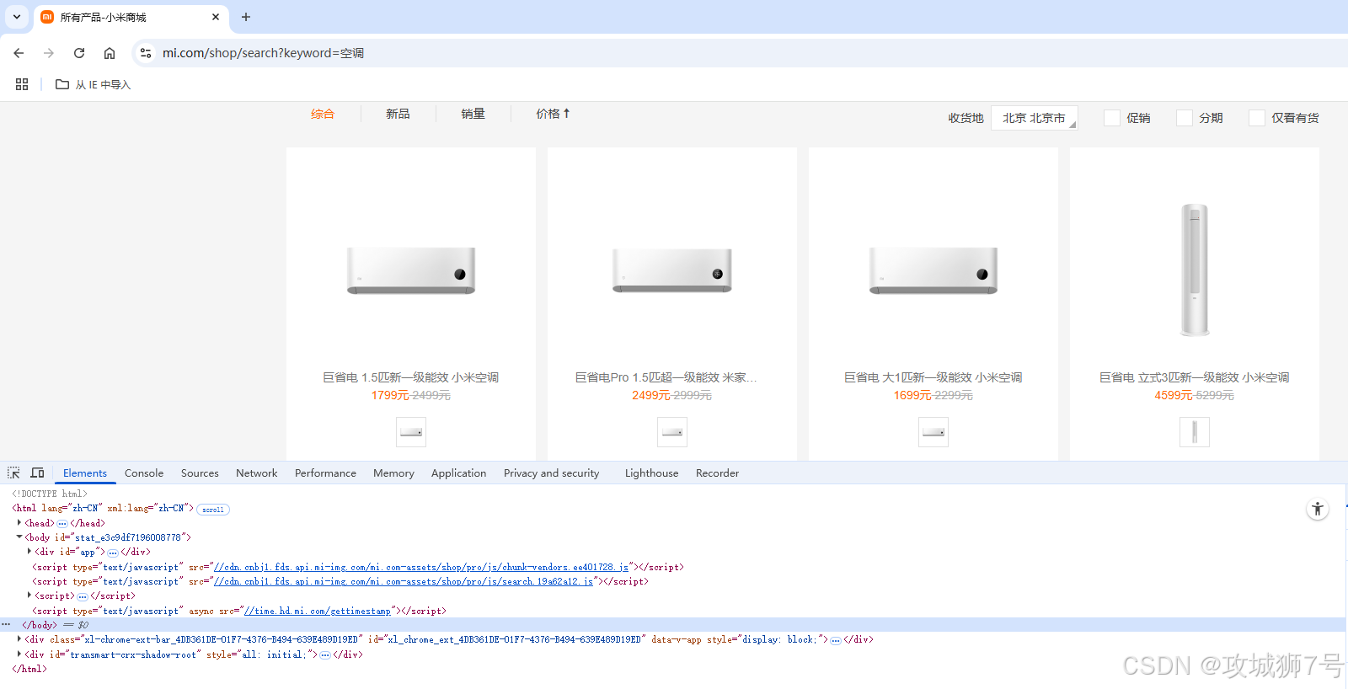The image size is (1348, 689).
Task: Reload the page with refresh icon
Action: point(79,53)
